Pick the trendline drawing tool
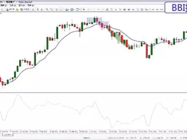Image resolution: width=187 pixels, height=140 pixels. [x=103, y=10]
